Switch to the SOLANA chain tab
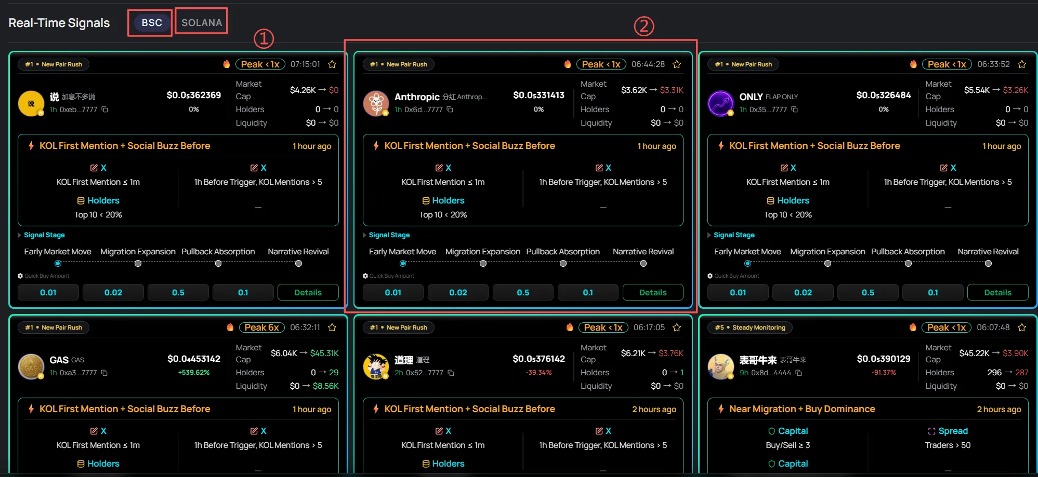Screen dimensions: 1038x477 pyautogui.click(x=202, y=23)
